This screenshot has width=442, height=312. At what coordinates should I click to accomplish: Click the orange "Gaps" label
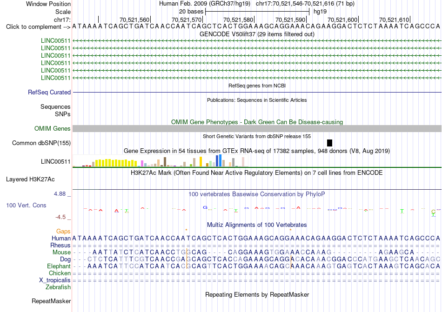click(63, 231)
